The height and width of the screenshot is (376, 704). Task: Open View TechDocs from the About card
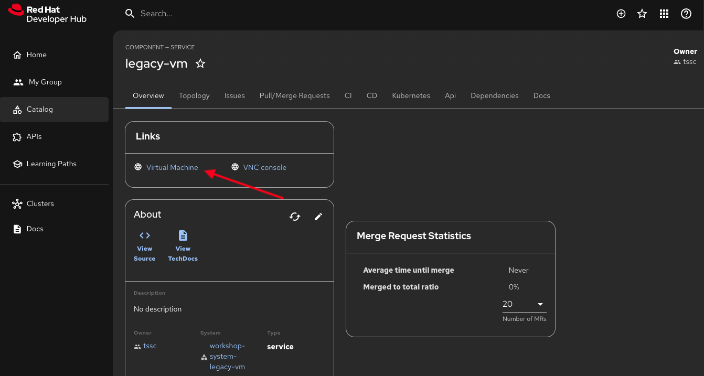pos(183,244)
